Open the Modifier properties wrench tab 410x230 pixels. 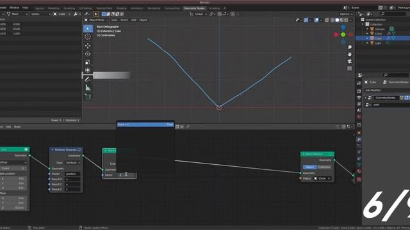pos(359,139)
